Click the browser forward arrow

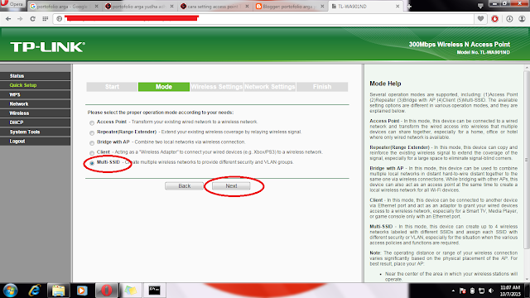tap(20, 19)
